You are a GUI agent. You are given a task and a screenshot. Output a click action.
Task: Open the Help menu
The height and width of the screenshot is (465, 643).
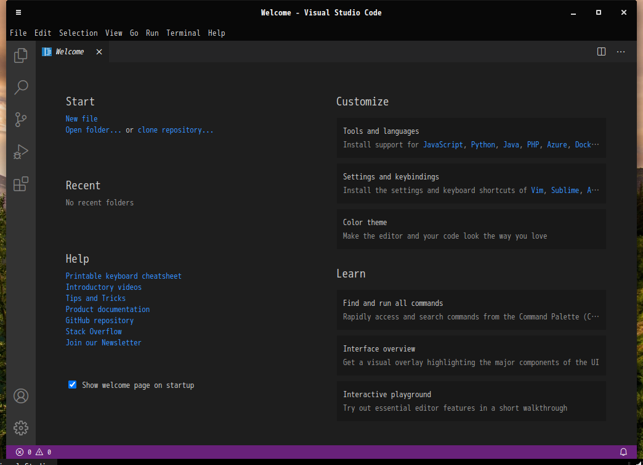[217, 33]
